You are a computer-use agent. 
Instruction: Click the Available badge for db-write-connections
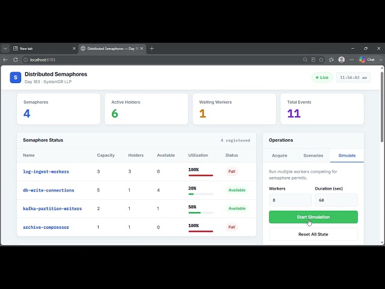pyautogui.click(x=237, y=190)
